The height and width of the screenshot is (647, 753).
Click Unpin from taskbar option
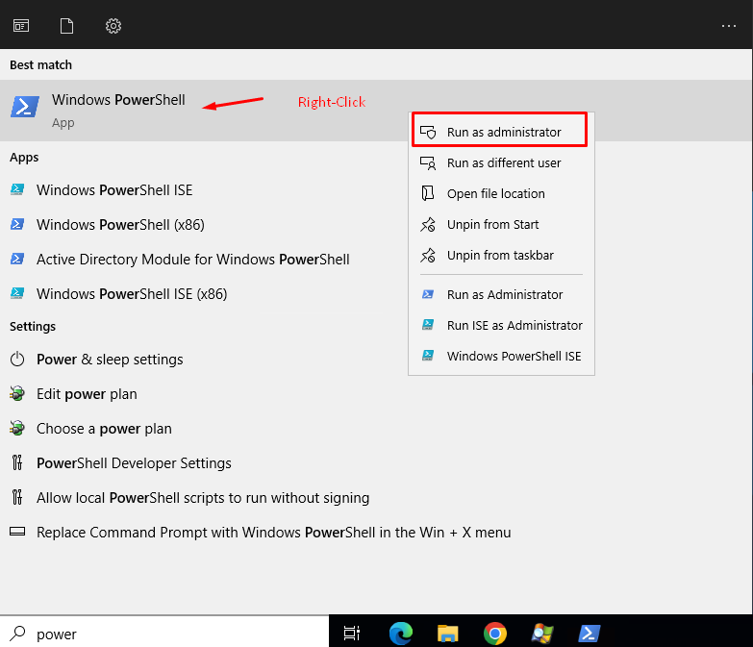500,255
